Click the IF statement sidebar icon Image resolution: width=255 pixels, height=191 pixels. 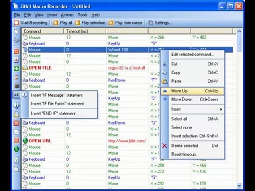coord(16,94)
